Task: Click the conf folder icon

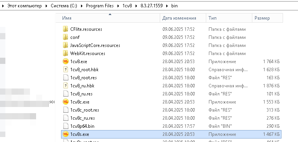Action: tap(65, 37)
